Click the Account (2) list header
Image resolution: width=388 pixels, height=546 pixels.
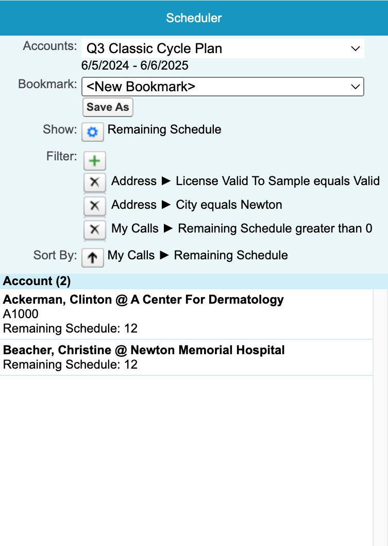click(37, 281)
